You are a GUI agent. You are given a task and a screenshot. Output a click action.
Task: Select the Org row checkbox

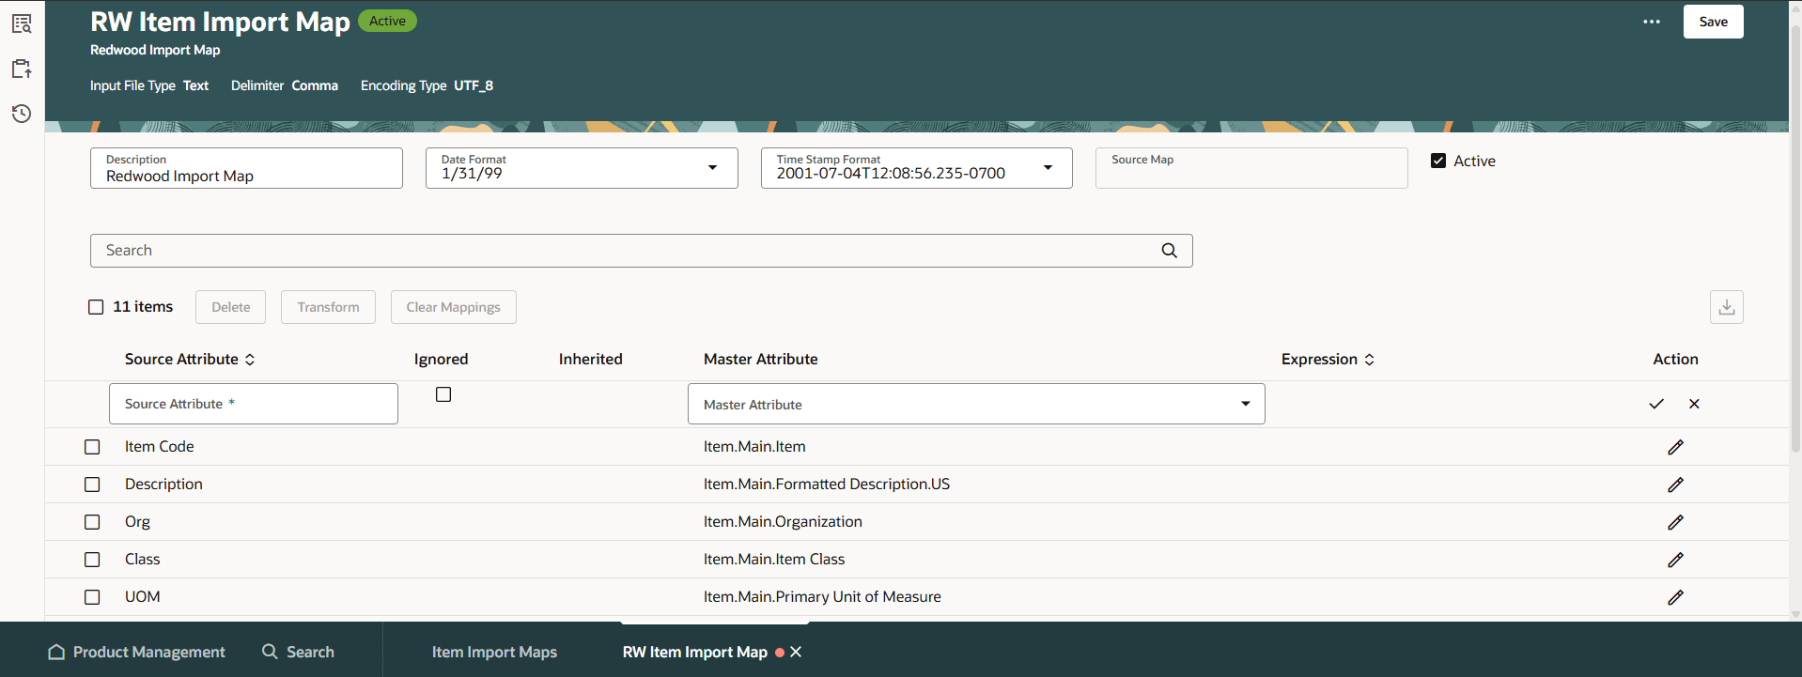(92, 522)
